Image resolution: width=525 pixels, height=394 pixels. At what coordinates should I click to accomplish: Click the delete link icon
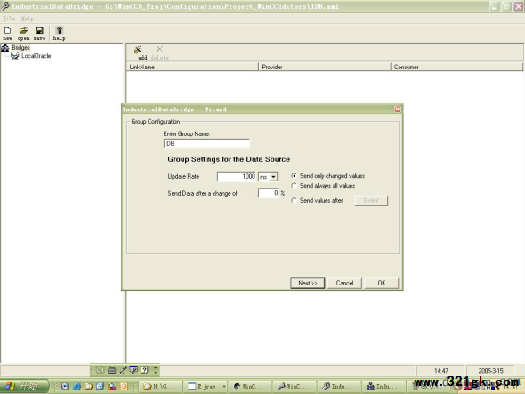coord(159,52)
